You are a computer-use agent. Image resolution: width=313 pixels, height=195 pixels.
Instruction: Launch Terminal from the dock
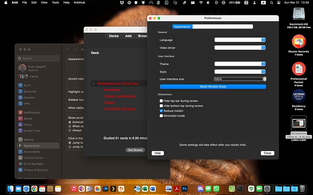point(240,188)
